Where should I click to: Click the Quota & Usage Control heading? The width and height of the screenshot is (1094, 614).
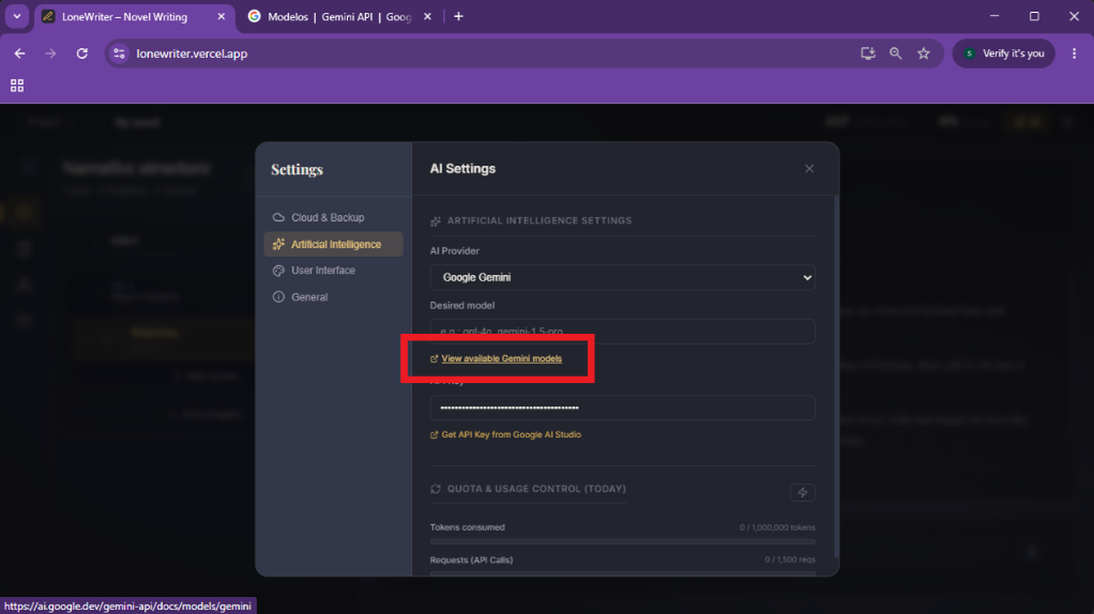[x=536, y=489]
